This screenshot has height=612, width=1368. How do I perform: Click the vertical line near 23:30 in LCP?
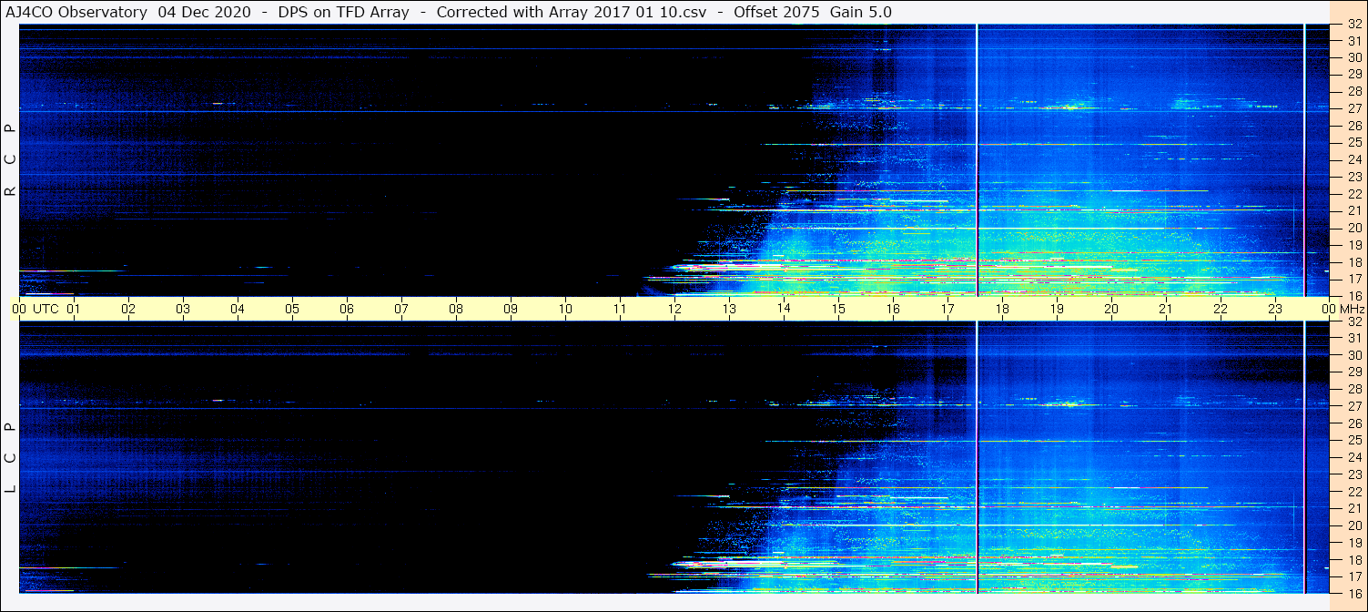[1304, 455]
